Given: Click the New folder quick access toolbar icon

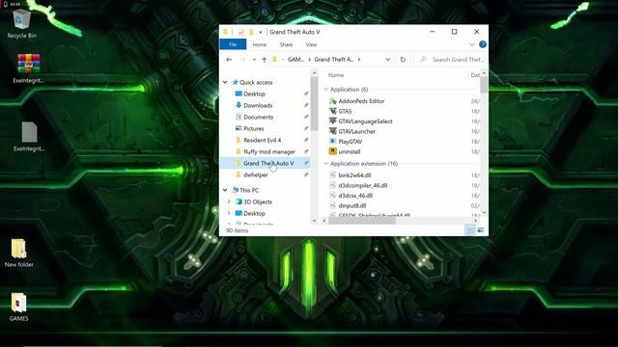Looking at the screenshot, I should pyautogui.click(x=251, y=32).
